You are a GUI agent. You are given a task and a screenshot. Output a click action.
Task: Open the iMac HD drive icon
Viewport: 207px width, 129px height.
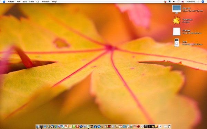click(x=177, y=9)
